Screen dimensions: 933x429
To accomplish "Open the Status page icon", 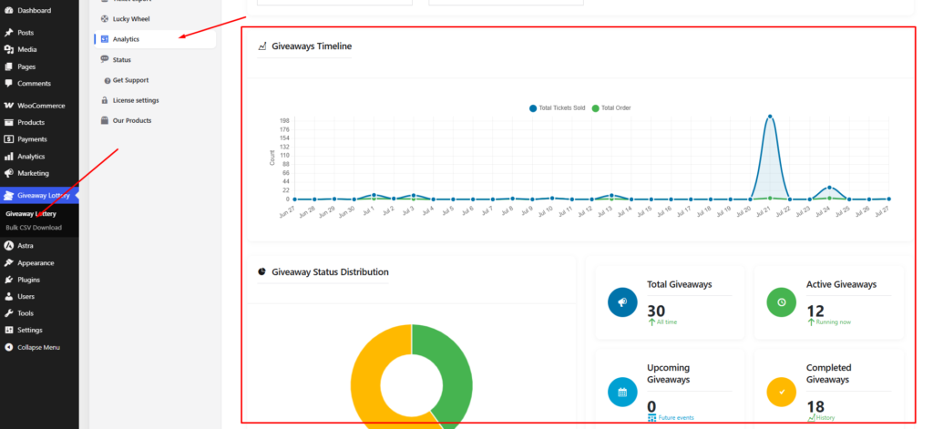I will pos(104,59).
